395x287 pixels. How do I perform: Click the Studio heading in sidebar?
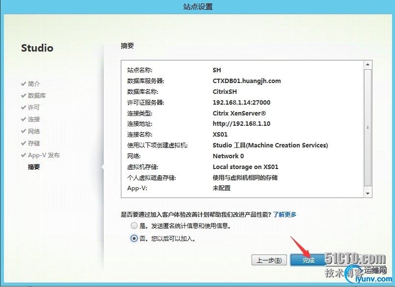pyautogui.click(x=37, y=48)
